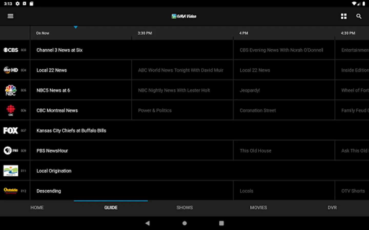Select This Old House program

[x=284, y=151]
